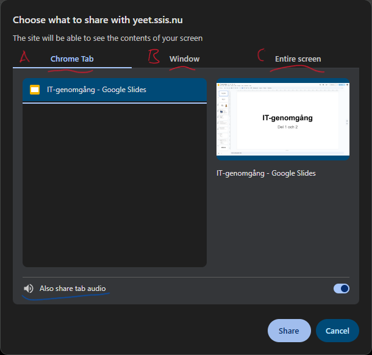The image size is (372, 355).
Task: Switch to the Window tab
Action: pyautogui.click(x=184, y=59)
